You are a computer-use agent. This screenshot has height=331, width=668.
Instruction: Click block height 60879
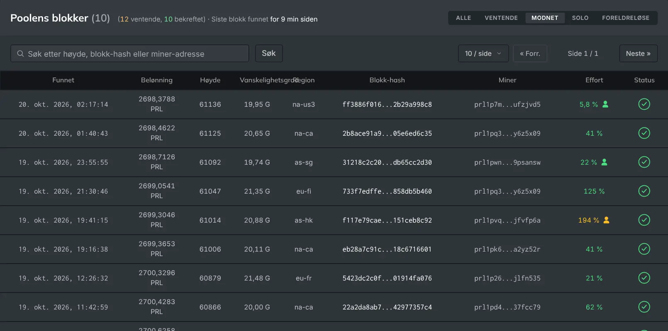(x=210, y=278)
